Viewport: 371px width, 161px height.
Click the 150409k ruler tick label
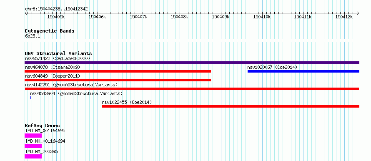(x=221, y=17)
